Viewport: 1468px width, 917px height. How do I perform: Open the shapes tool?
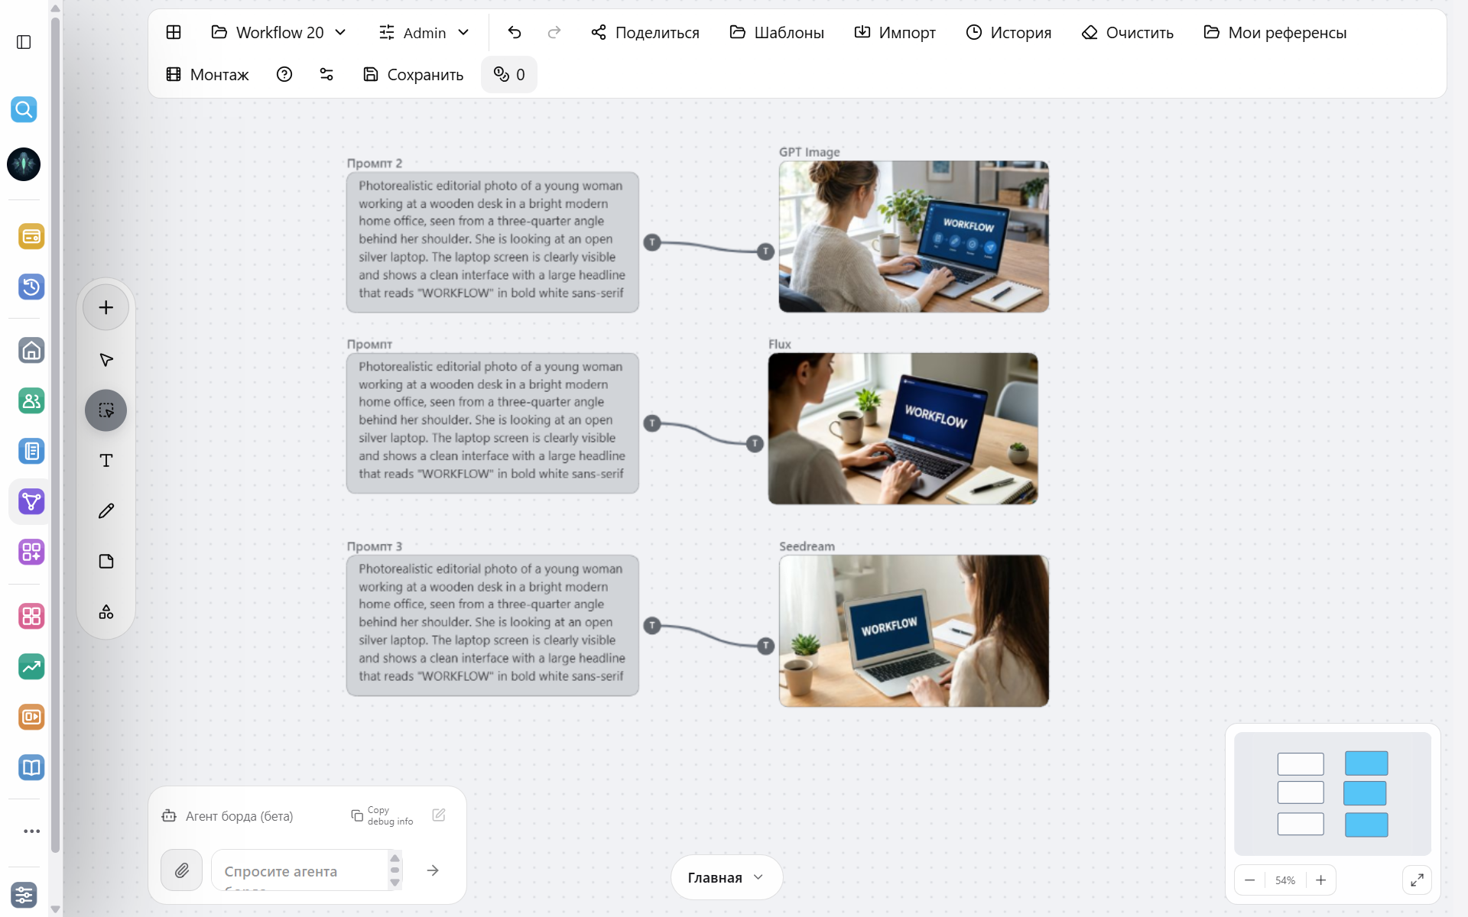click(106, 612)
